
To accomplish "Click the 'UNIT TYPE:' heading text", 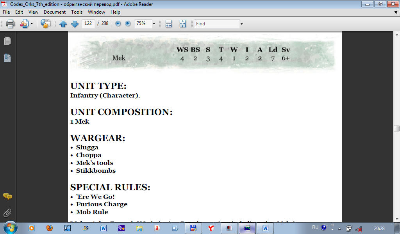I will [98, 86].
